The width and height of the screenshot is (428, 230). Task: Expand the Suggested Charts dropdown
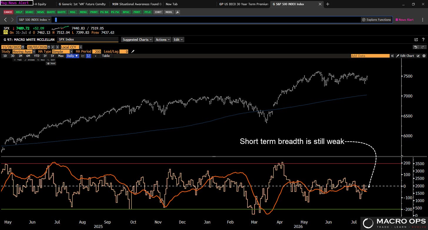point(137,40)
